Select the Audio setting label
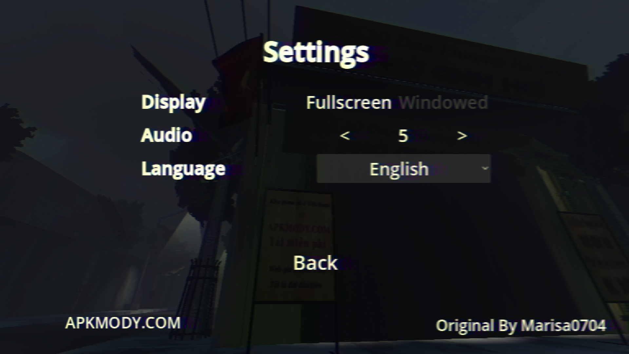The image size is (629, 354). (166, 135)
